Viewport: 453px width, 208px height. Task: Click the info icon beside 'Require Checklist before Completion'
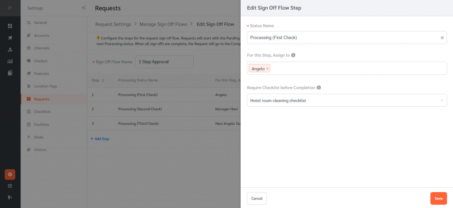pos(319,87)
